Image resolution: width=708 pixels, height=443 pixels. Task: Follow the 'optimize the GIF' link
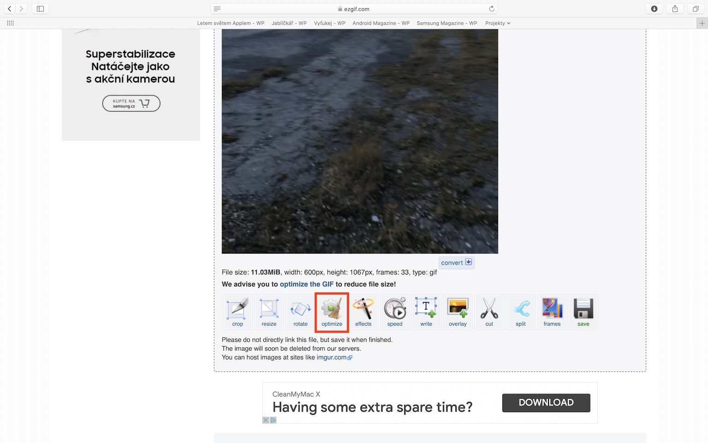click(307, 284)
